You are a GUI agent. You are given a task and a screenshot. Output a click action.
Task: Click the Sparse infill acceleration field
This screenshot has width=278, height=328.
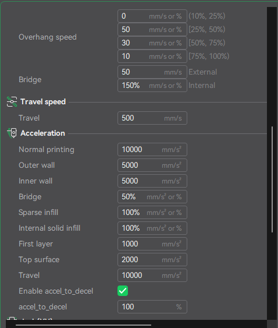point(152,212)
